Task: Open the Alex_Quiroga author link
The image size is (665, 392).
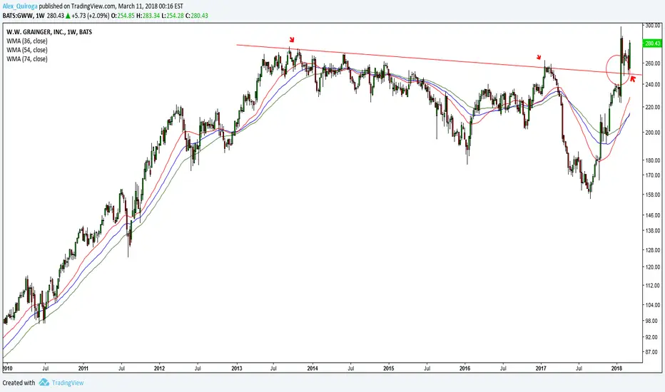Action: (20, 6)
